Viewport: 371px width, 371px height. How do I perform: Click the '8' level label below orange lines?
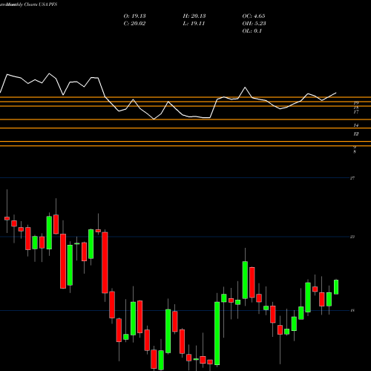click(x=355, y=151)
